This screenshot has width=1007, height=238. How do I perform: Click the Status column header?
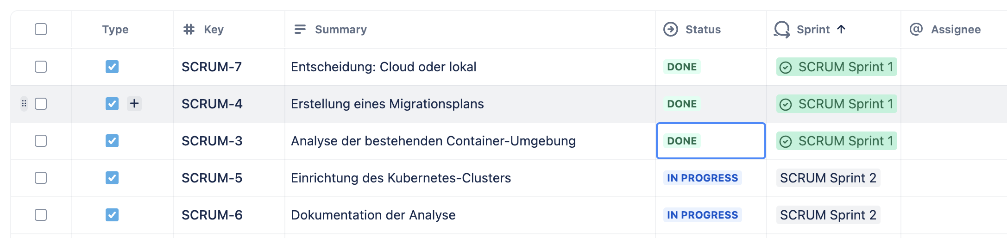tap(703, 29)
